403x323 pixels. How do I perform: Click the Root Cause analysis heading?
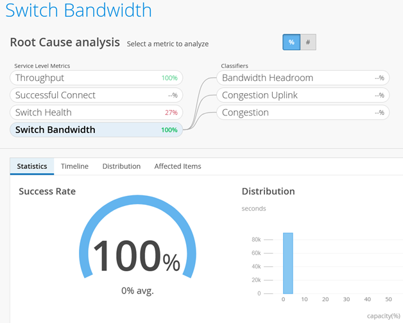pyautogui.click(x=65, y=42)
